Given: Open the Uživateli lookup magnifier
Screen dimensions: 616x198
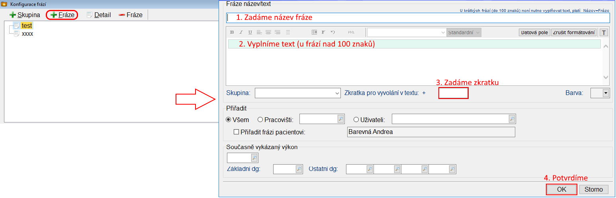Looking at the screenshot, I should [512, 119].
